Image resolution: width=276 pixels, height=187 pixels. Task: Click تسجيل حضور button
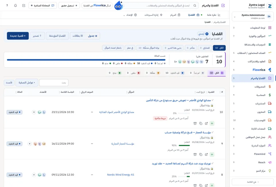69,5
